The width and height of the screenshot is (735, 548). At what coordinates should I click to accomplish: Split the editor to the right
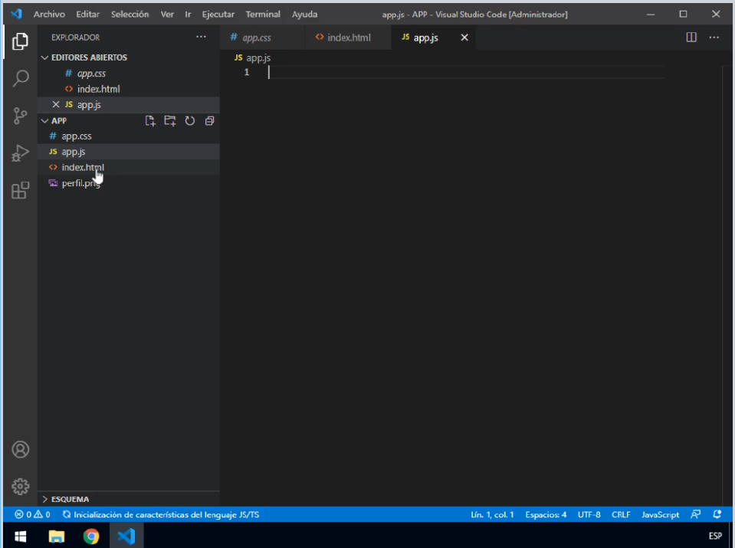[691, 37]
